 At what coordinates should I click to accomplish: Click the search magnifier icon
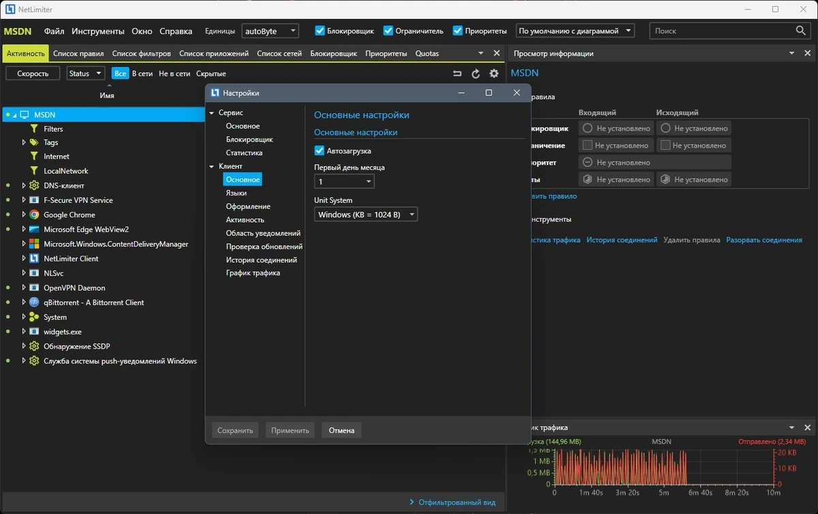point(801,31)
